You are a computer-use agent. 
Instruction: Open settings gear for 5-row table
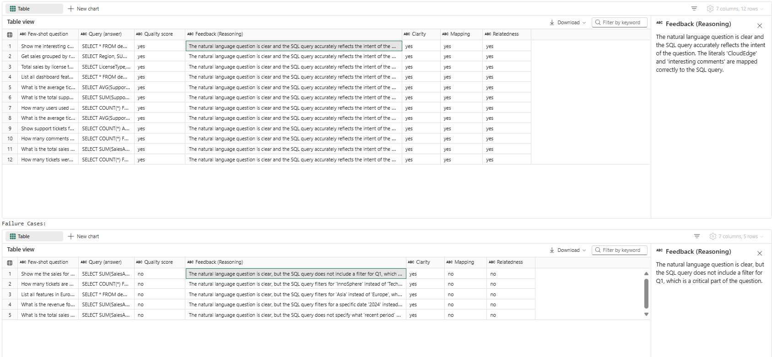click(x=713, y=236)
